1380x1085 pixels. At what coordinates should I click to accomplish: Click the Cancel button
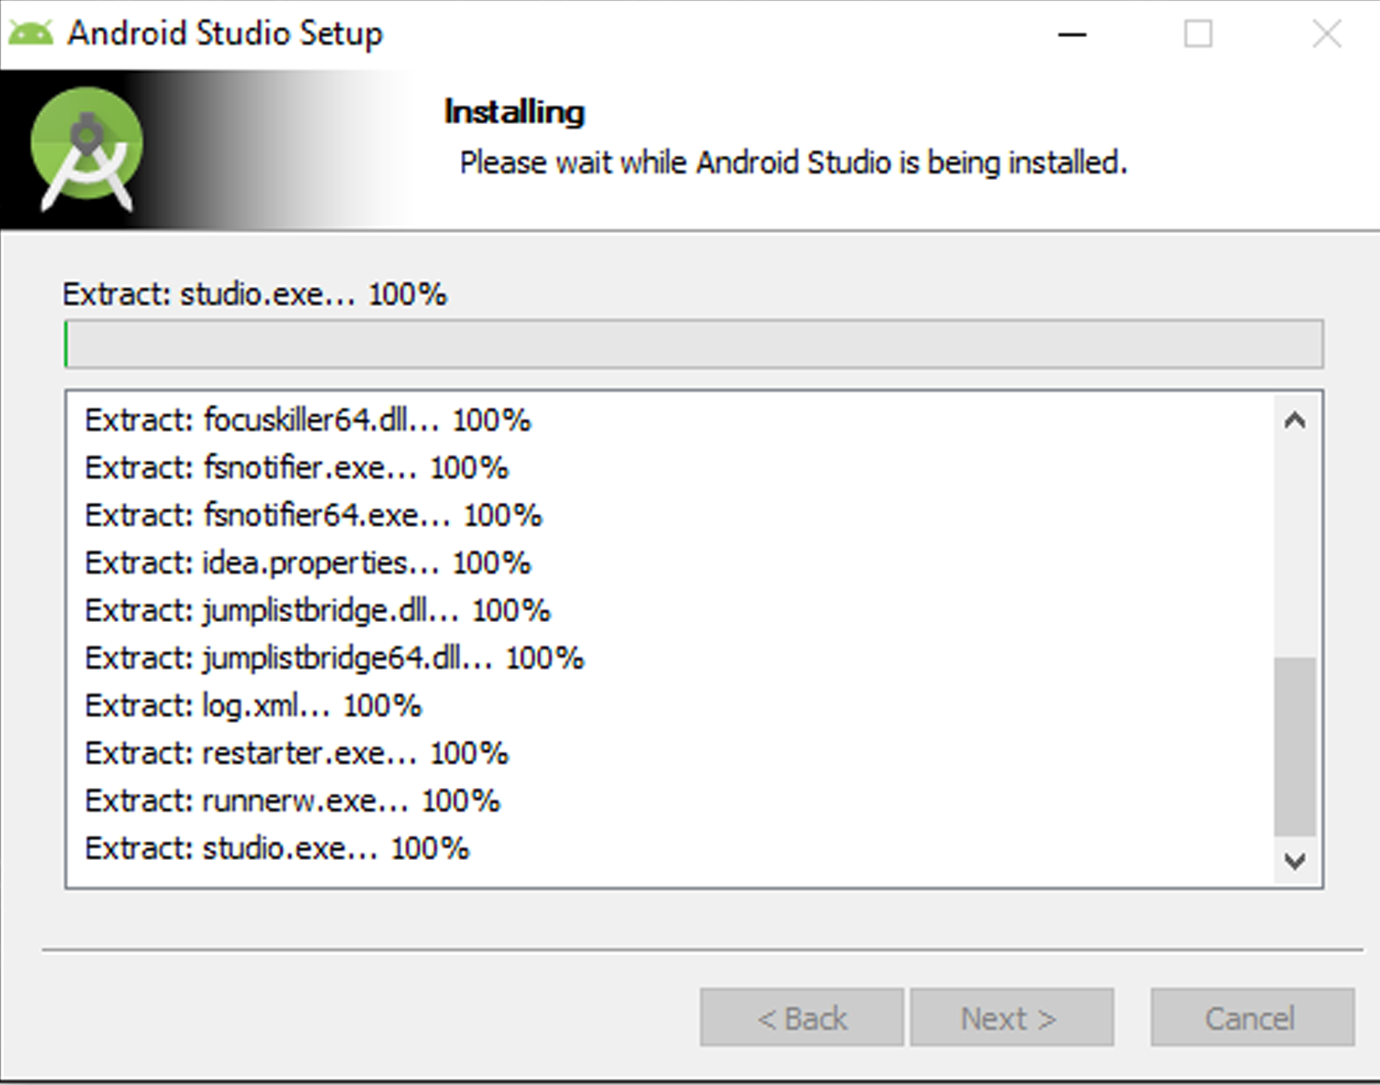click(x=1252, y=1017)
